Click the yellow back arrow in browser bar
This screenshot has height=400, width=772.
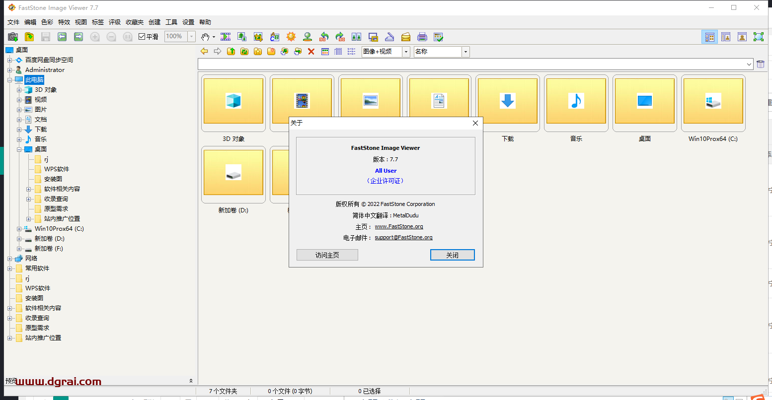point(204,51)
